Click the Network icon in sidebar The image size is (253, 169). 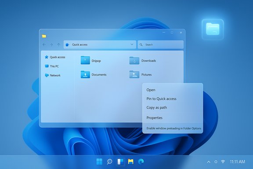(x=47, y=75)
